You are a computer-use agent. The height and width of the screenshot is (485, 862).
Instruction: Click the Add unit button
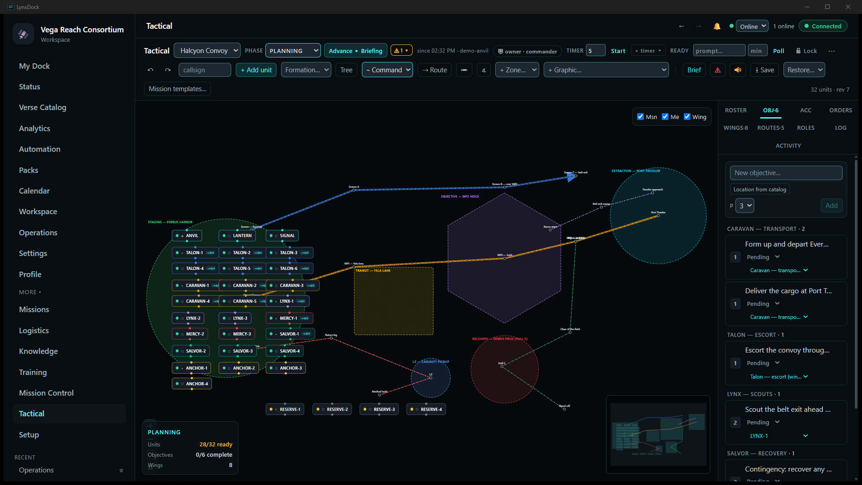(x=256, y=70)
